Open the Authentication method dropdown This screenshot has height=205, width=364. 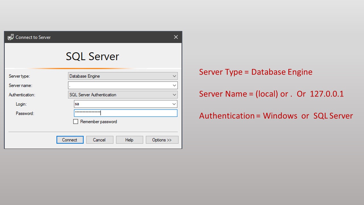[122, 95]
